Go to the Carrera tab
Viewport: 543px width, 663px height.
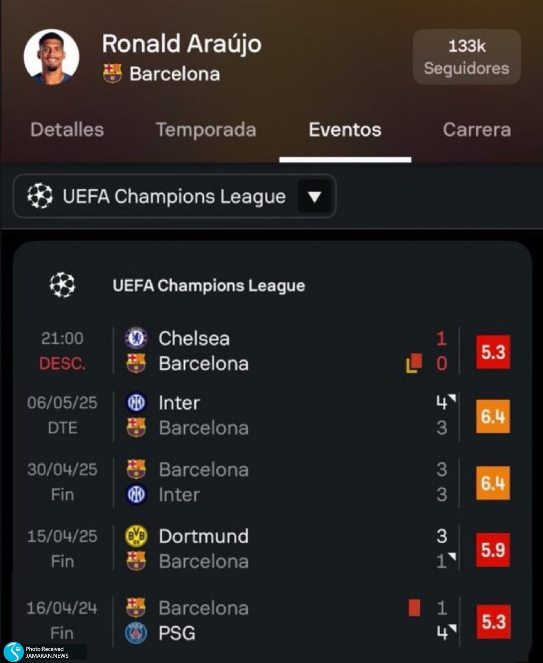(x=477, y=130)
